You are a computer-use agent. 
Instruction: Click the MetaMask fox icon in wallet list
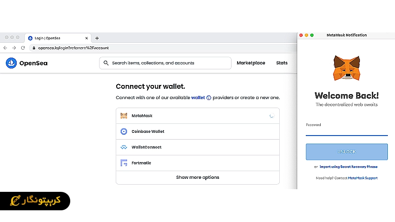pos(124,116)
